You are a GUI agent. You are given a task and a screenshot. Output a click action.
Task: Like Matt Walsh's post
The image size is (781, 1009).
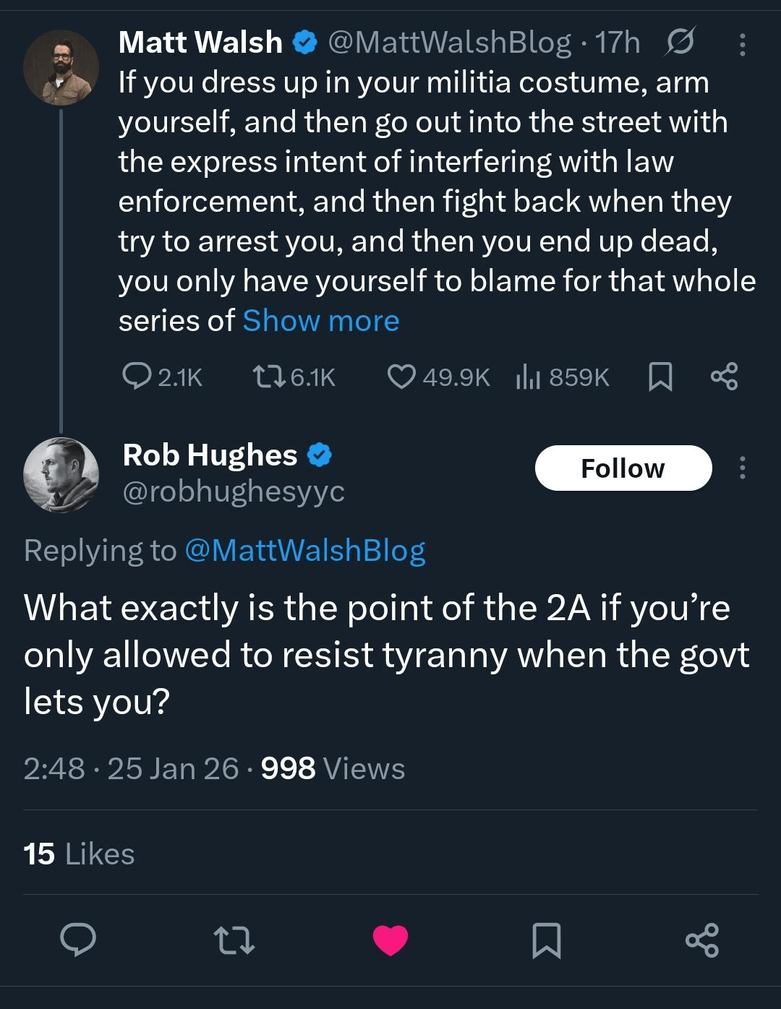coord(402,377)
